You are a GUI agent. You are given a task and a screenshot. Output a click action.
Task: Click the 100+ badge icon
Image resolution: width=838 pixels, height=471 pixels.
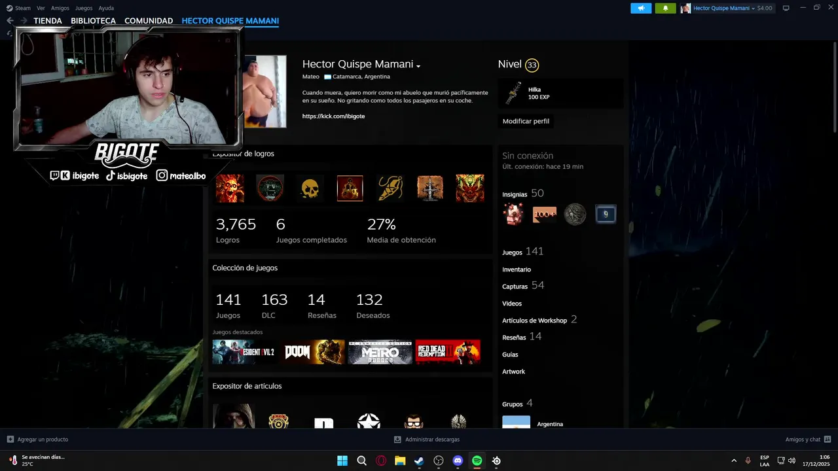point(544,214)
